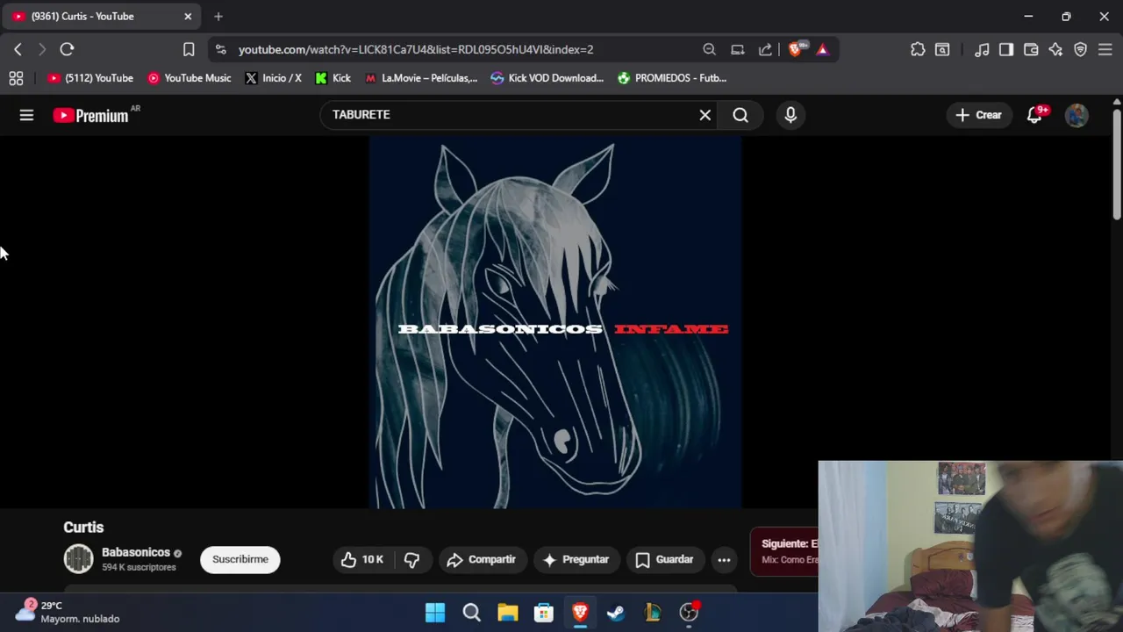Viewport: 1123px width, 632px height.
Task: Open the Crear menu
Action: pos(978,115)
